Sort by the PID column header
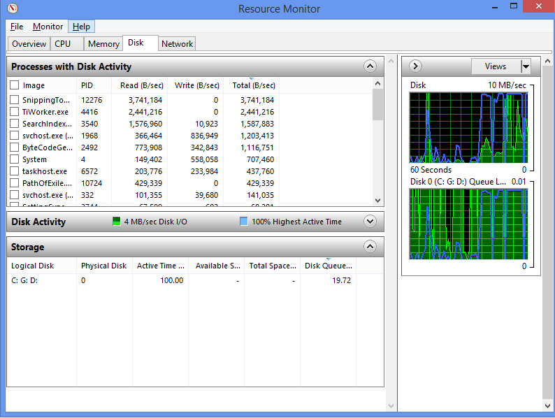The width and height of the screenshot is (555, 418). tap(94, 85)
